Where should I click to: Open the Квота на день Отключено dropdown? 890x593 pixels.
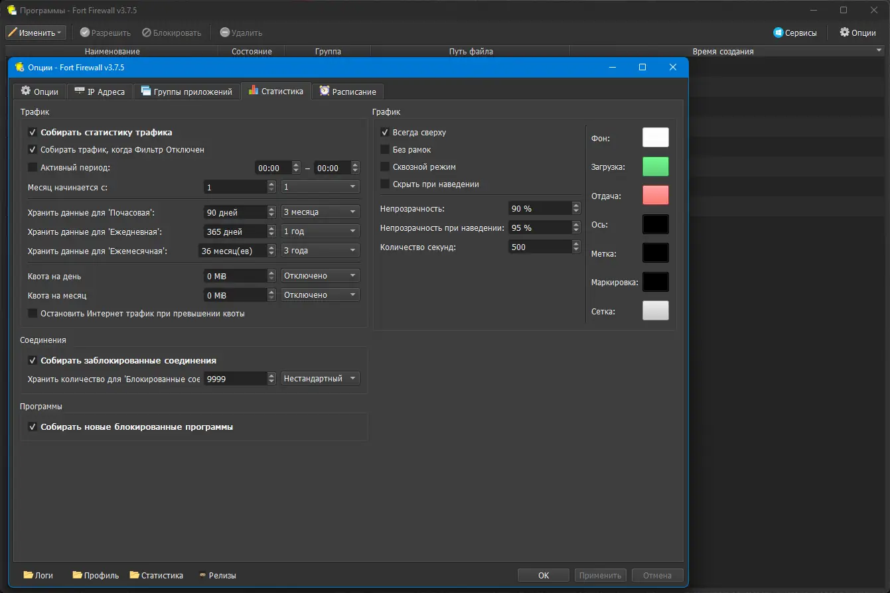click(x=320, y=276)
